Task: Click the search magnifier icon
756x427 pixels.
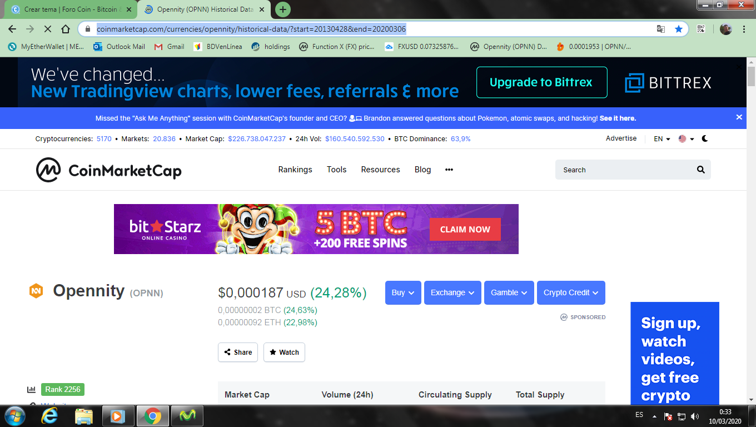Action: point(700,170)
